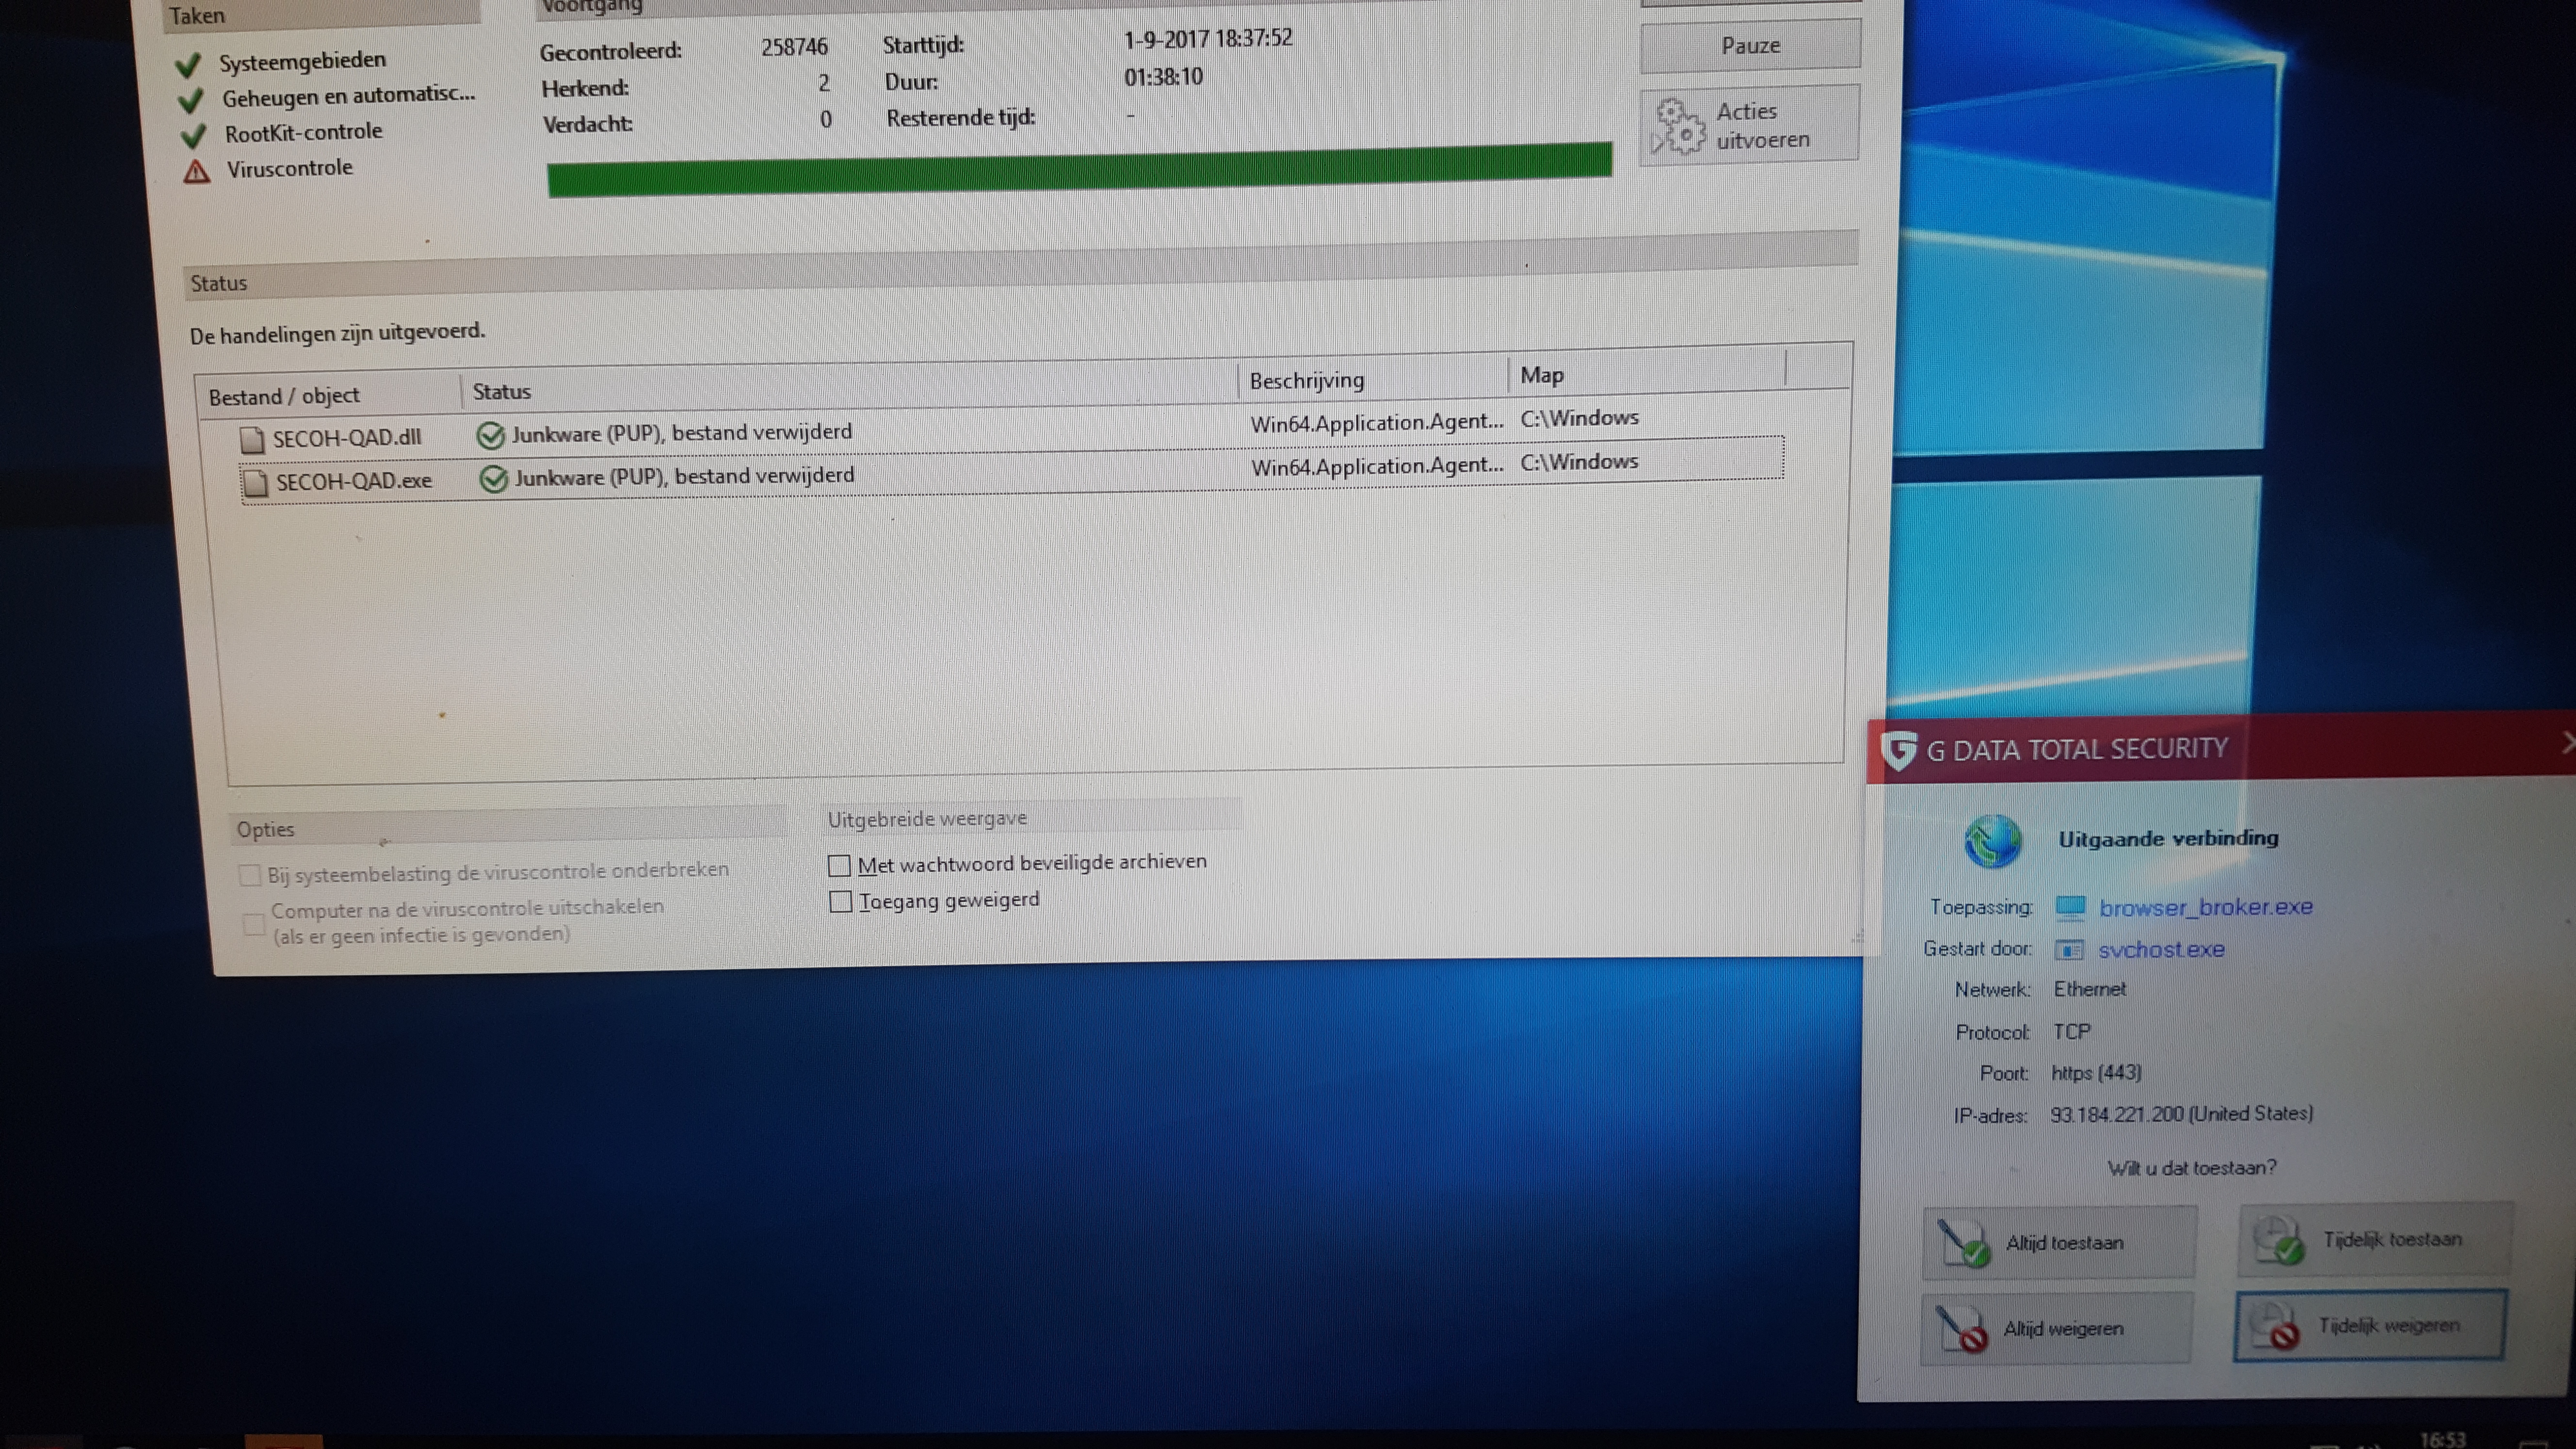Screen dimensions: 2576x1449
Task: Open the svchost.exe link
Action: 2160,949
